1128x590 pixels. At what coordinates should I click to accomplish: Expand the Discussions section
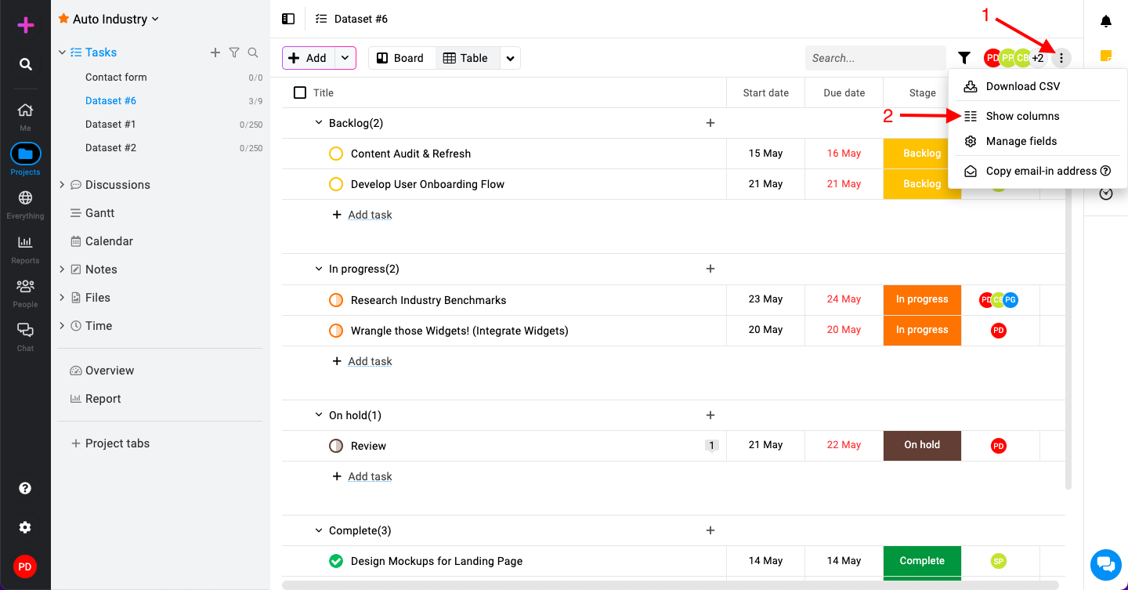click(62, 185)
